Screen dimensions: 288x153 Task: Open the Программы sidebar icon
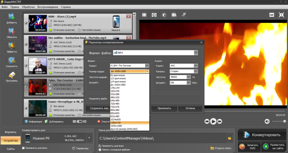coord(12,77)
